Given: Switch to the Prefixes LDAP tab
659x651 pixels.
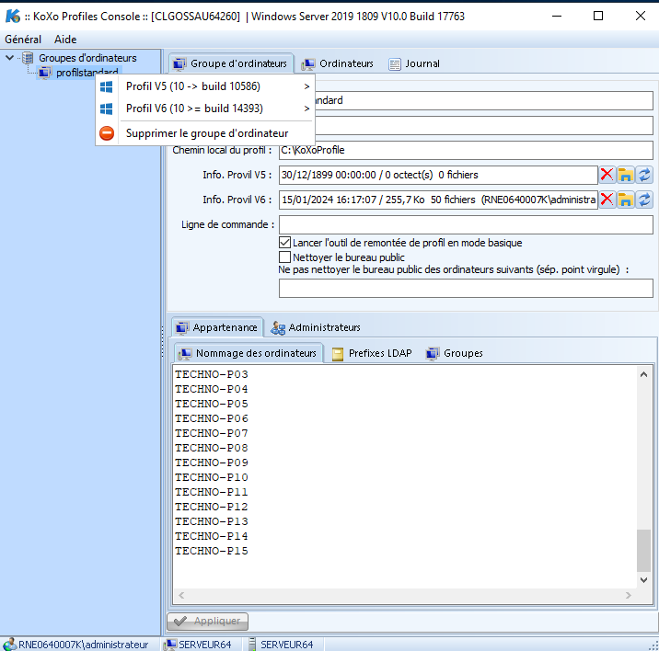Looking at the screenshot, I should (373, 353).
